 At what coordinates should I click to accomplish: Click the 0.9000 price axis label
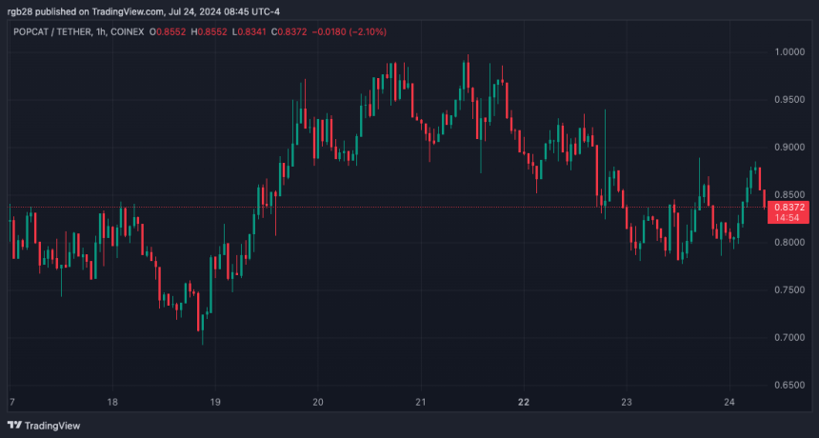pos(789,148)
